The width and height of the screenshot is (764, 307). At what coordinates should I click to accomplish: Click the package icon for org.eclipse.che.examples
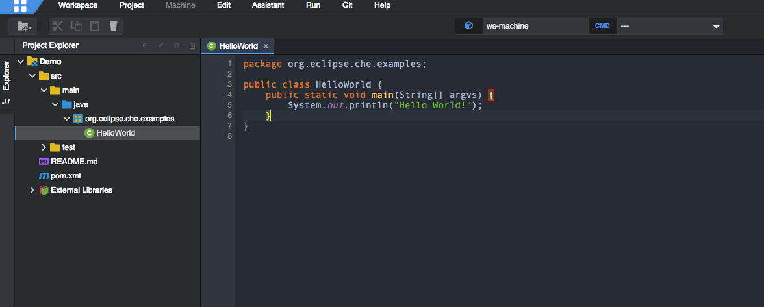77,119
